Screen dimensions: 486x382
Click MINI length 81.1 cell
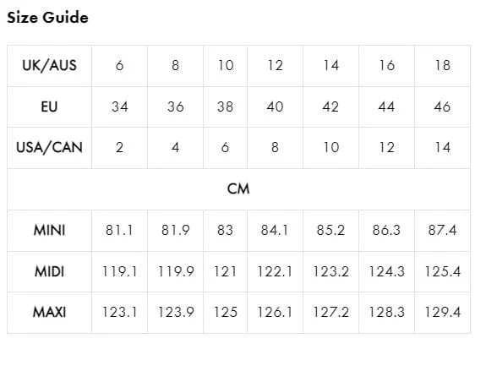(x=120, y=231)
